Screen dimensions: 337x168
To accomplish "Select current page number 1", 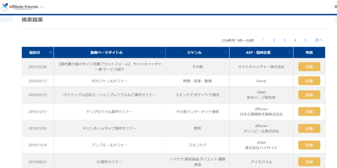I will point(264,40).
